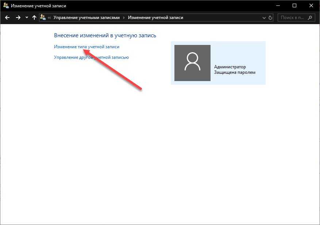Close the Изменение учетной записи window
The image size is (320, 225).
pyautogui.click(x=311, y=5)
